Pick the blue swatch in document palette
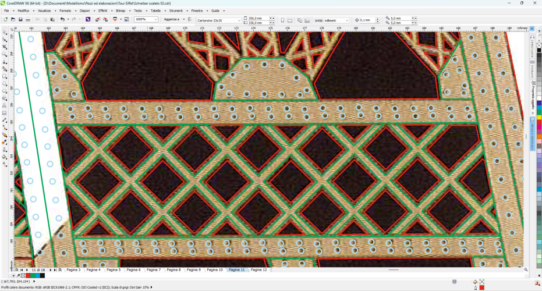The height and width of the screenshot is (291, 542). coord(38,275)
